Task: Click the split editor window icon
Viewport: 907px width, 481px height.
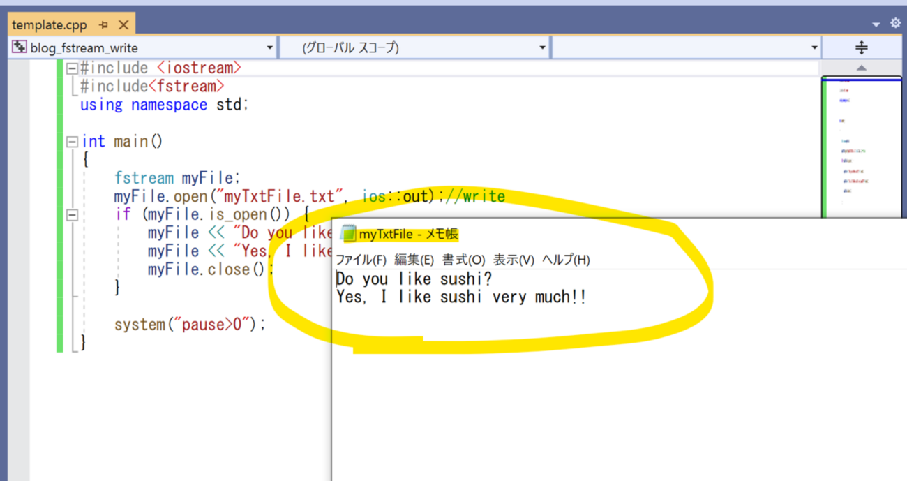Action: (861, 47)
